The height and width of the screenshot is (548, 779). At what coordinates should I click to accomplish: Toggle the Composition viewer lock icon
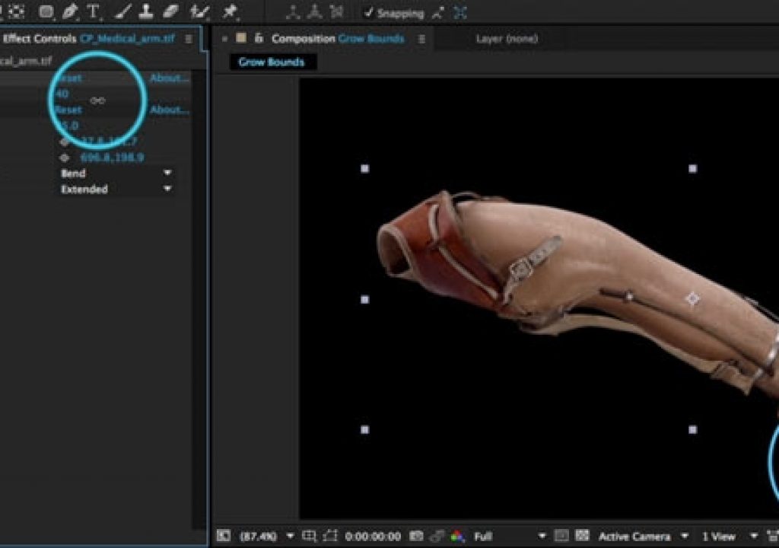pyautogui.click(x=259, y=38)
